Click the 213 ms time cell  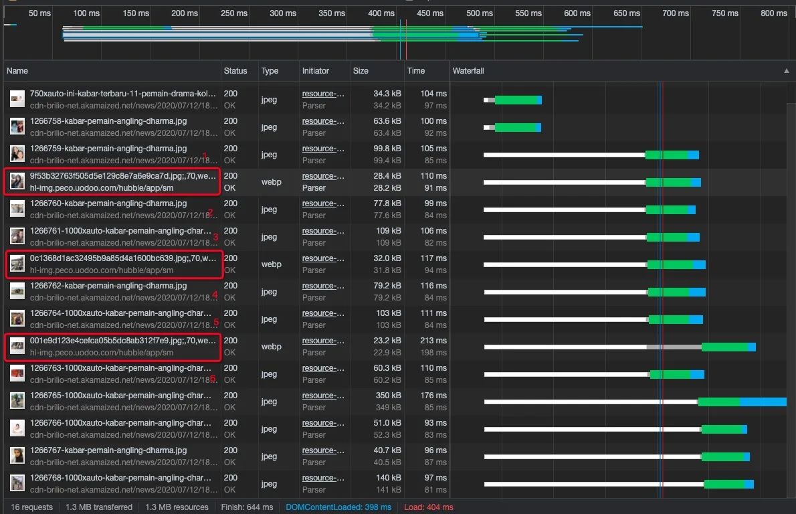[x=433, y=340]
